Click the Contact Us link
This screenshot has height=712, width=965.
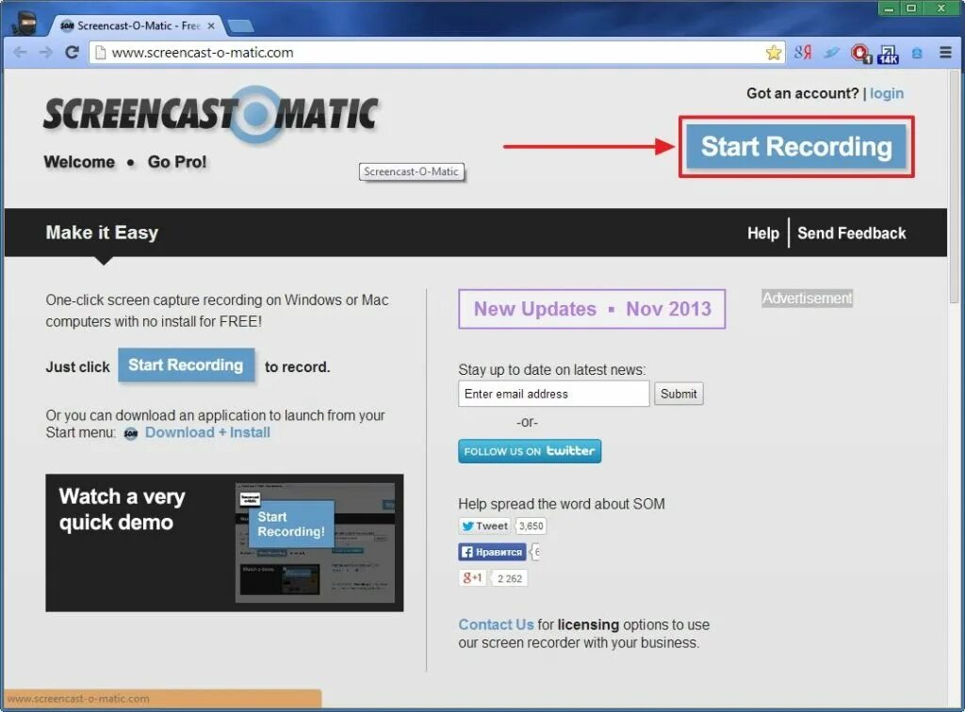pos(496,624)
